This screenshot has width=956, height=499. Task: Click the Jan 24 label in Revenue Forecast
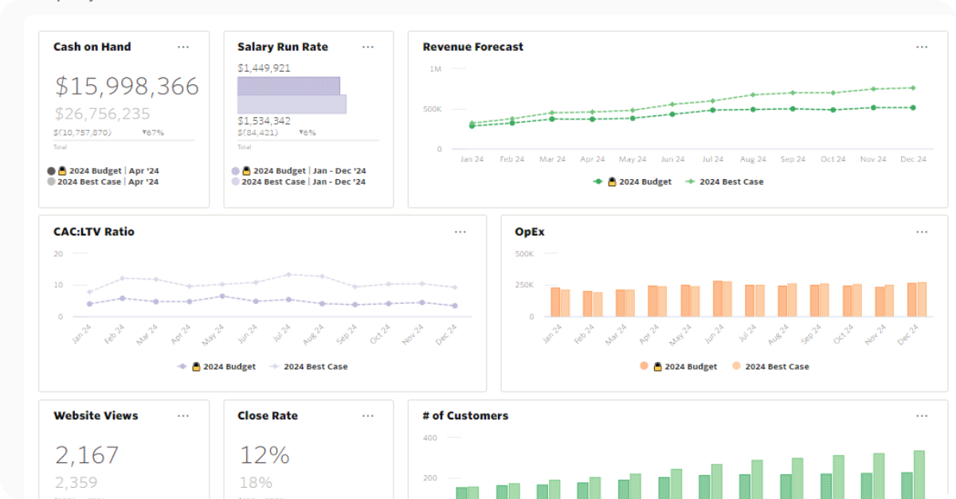[472, 159]
